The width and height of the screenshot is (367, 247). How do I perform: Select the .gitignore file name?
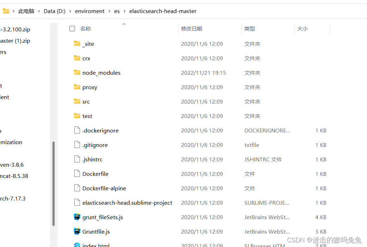pyautogui.click(x=95, y=145)
